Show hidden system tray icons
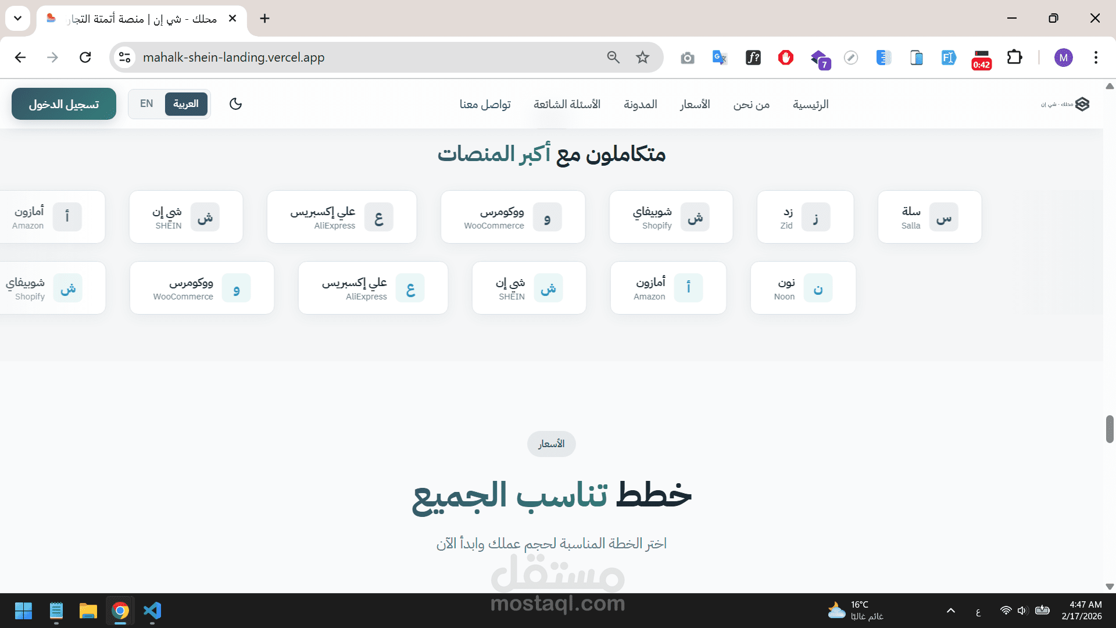This screenshot has width=1116, height=628. pos(951,611)
